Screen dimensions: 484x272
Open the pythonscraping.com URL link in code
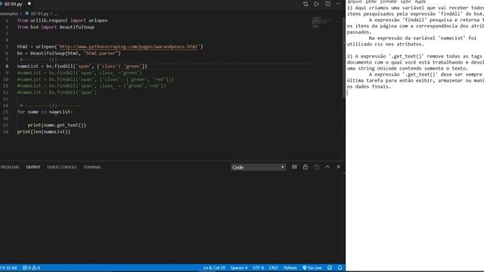tap(129, 47)
